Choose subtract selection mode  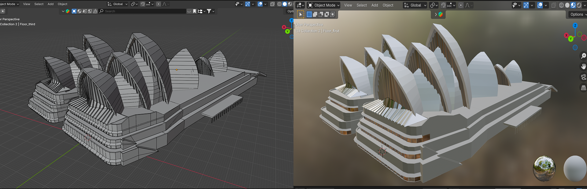321,14
